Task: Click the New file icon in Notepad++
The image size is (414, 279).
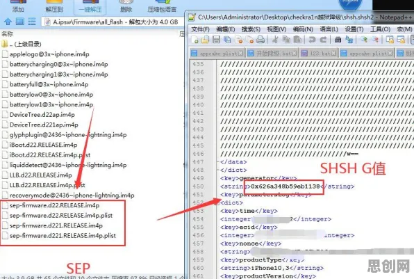Action: pos(195,40)
